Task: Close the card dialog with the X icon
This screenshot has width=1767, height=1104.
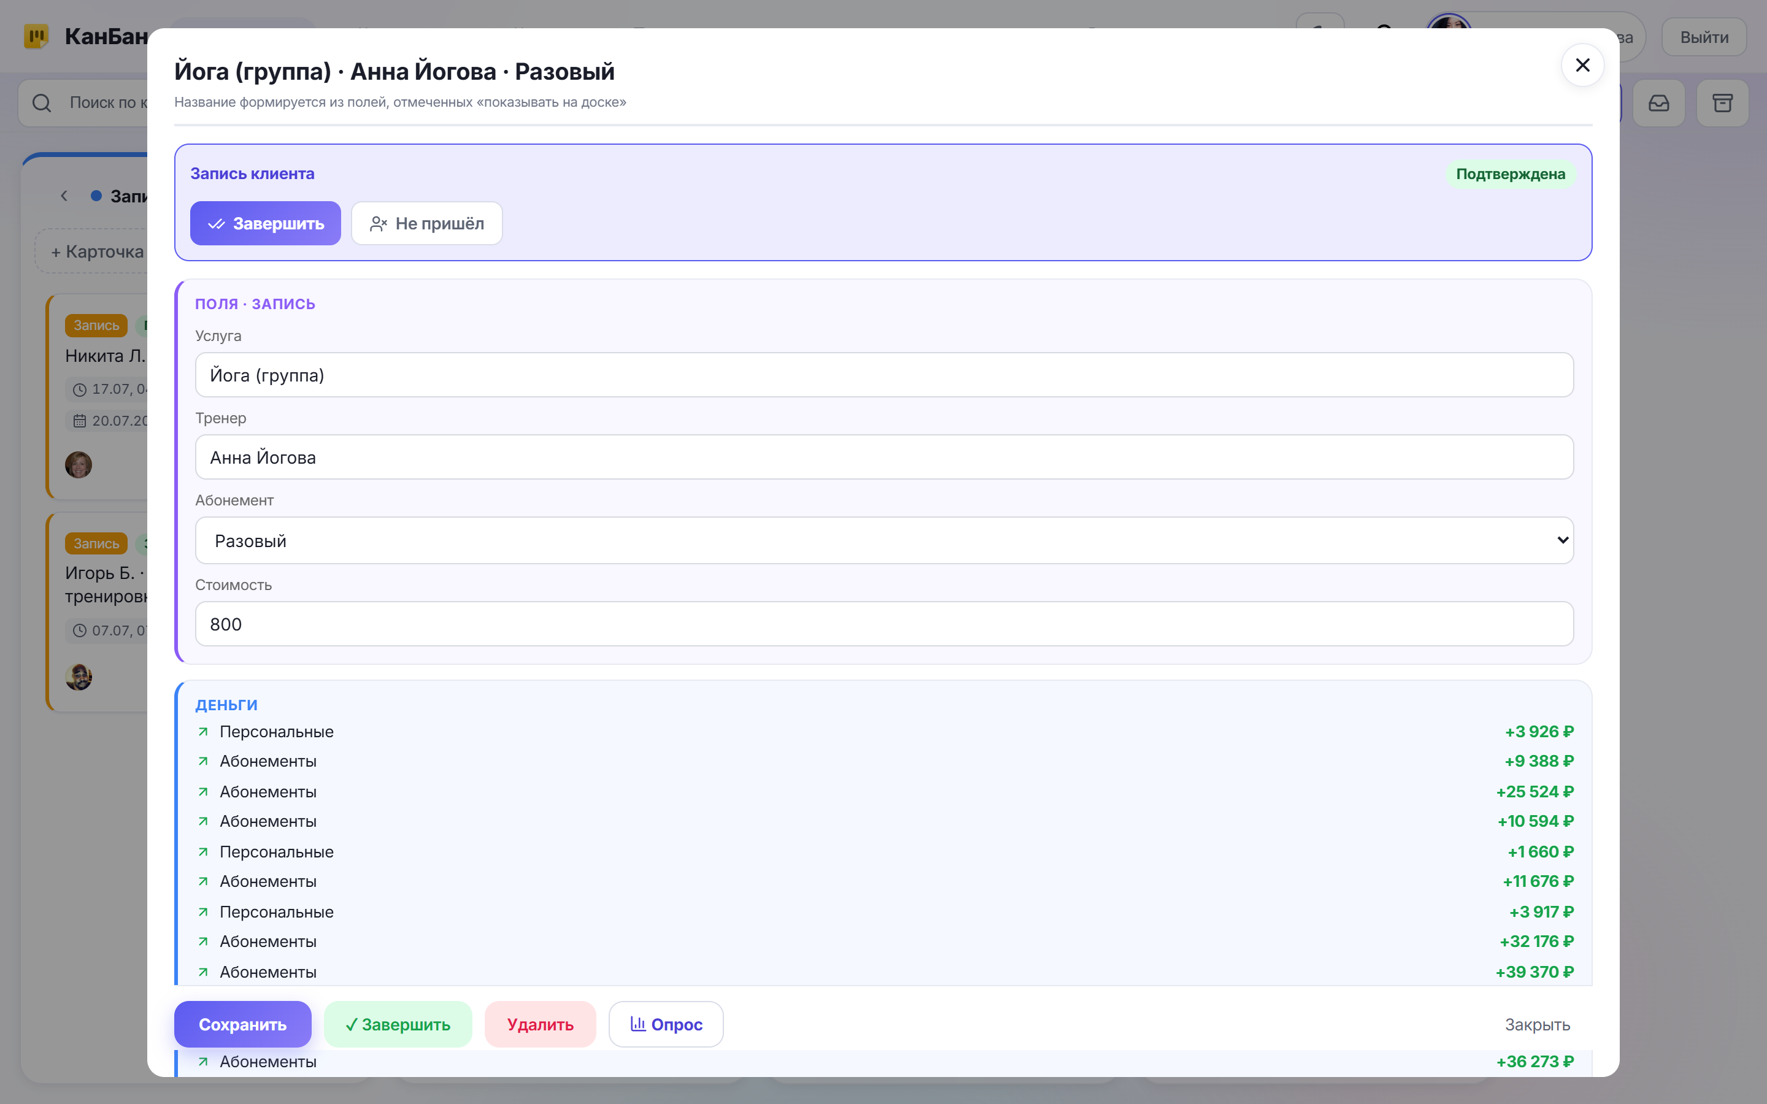Action: 1582,66
